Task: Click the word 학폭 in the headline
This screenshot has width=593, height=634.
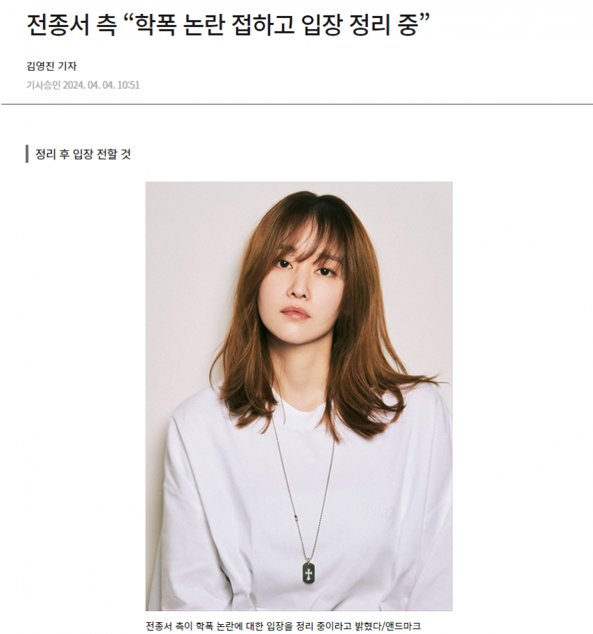Action: (x=155, y=24)
